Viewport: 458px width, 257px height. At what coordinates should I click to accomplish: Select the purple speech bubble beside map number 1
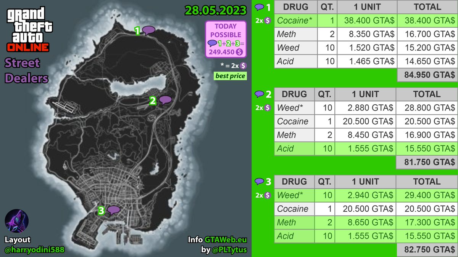click(148, 30)
